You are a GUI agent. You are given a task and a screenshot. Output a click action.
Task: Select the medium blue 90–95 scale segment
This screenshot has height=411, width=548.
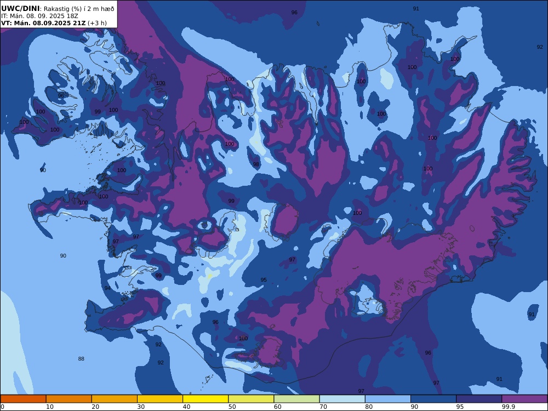point(433,399)
